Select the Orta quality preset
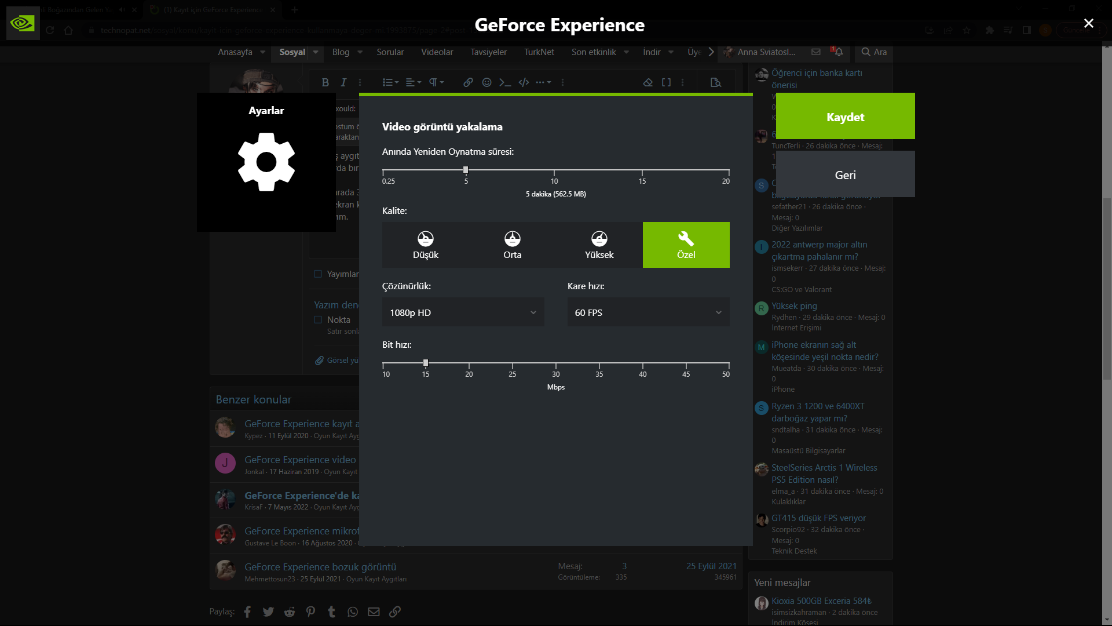Viewport: 1112px width, 626px height. click(x=513, y=245)
